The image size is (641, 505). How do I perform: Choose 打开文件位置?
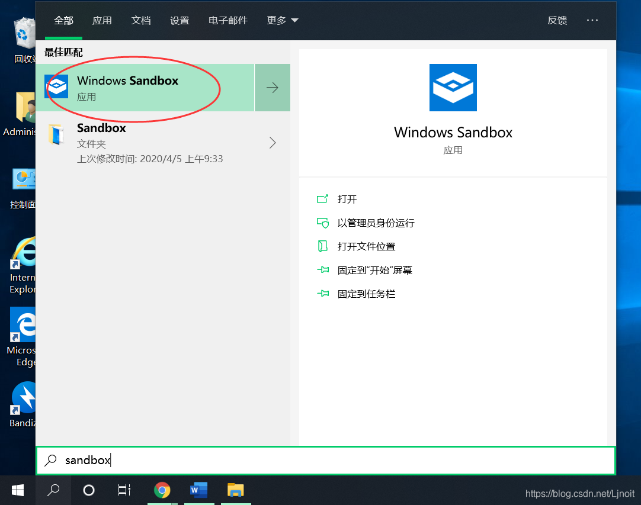tap(366, 246)
